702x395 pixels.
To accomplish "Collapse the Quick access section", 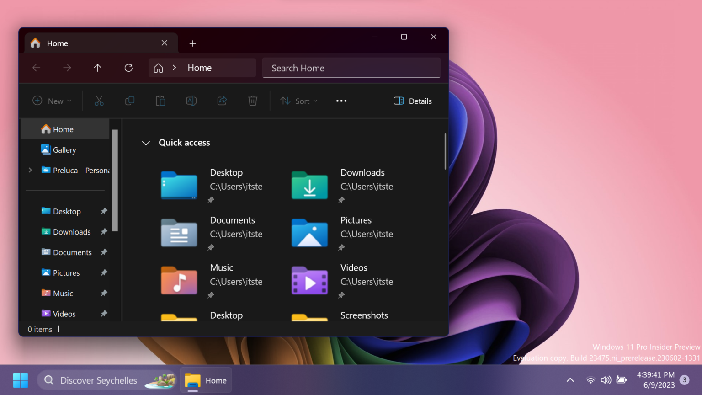I will pos(146,143).
